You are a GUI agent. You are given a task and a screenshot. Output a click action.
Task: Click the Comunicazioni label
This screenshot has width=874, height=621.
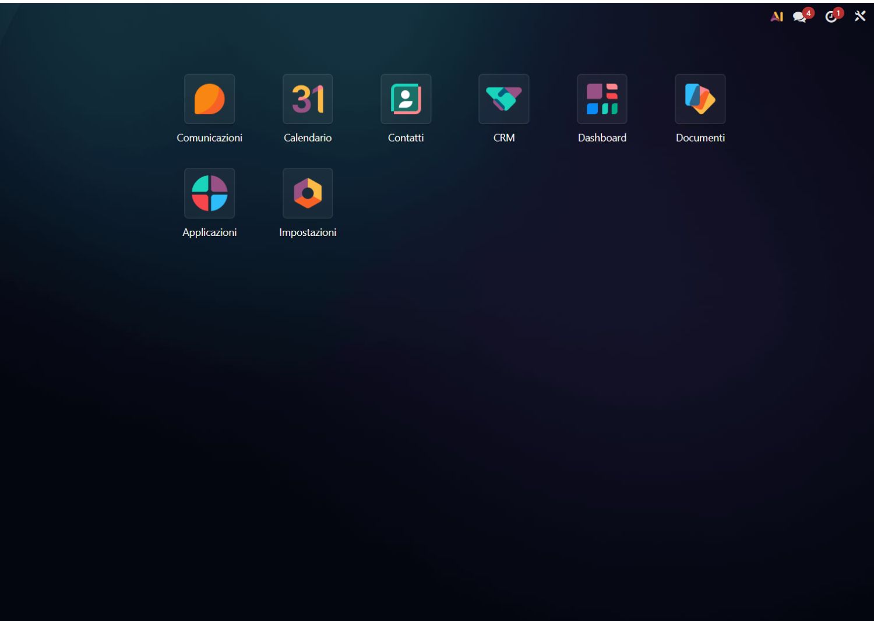pyautogui.click(x=210, y=138)
